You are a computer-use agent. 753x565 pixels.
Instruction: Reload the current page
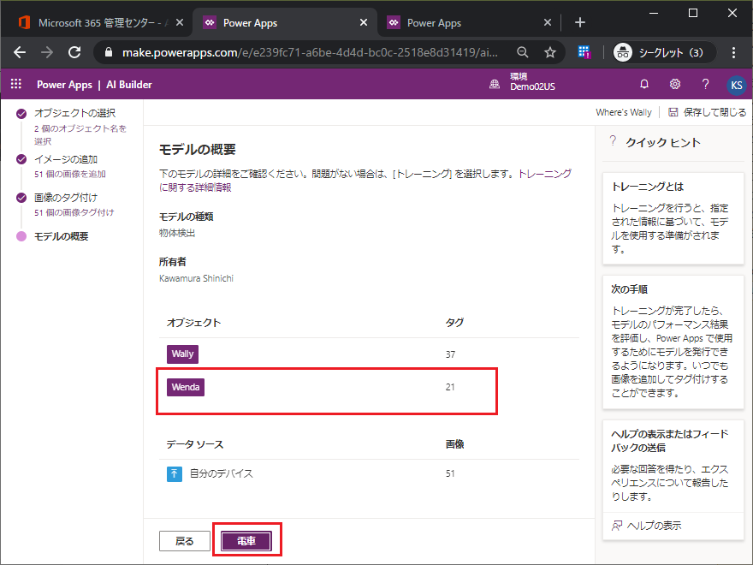point(74,52)
